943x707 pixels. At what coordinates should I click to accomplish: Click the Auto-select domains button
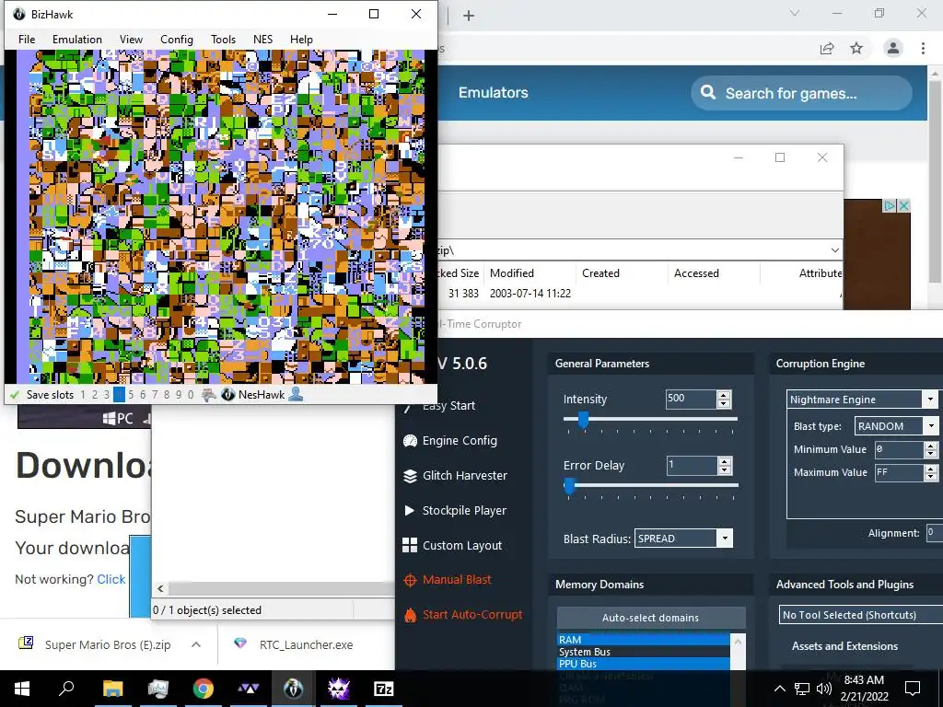pos(651,618)
